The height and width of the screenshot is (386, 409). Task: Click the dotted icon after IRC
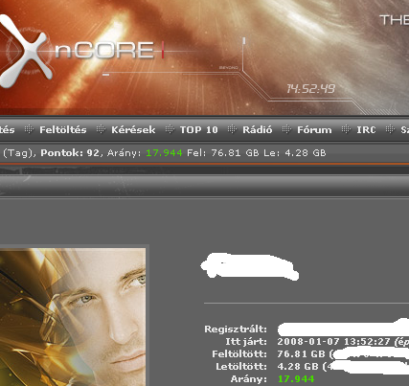coord(390,129)
